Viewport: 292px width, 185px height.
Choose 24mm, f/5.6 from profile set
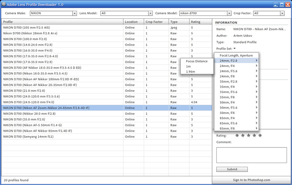tap(237, 71)
